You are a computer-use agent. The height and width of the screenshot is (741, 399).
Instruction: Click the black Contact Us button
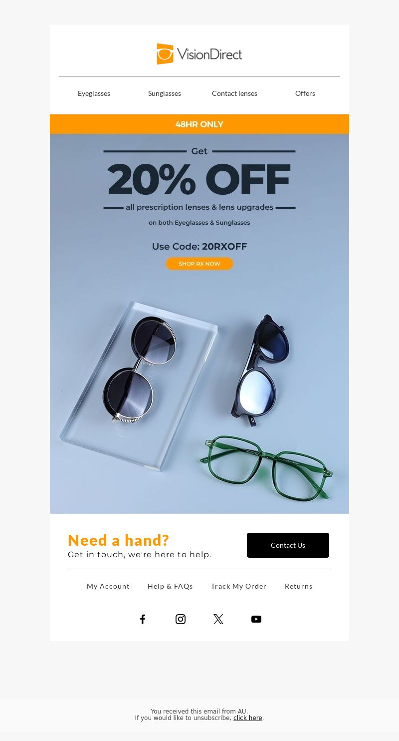tap(288, 545)
